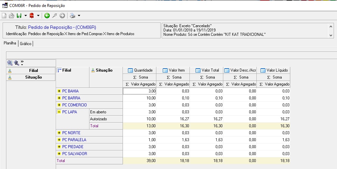Click the PC PIEDADE branch name

click(73, 147)
